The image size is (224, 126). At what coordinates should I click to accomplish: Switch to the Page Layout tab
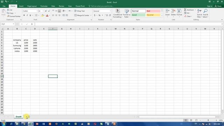coord(32,6)
